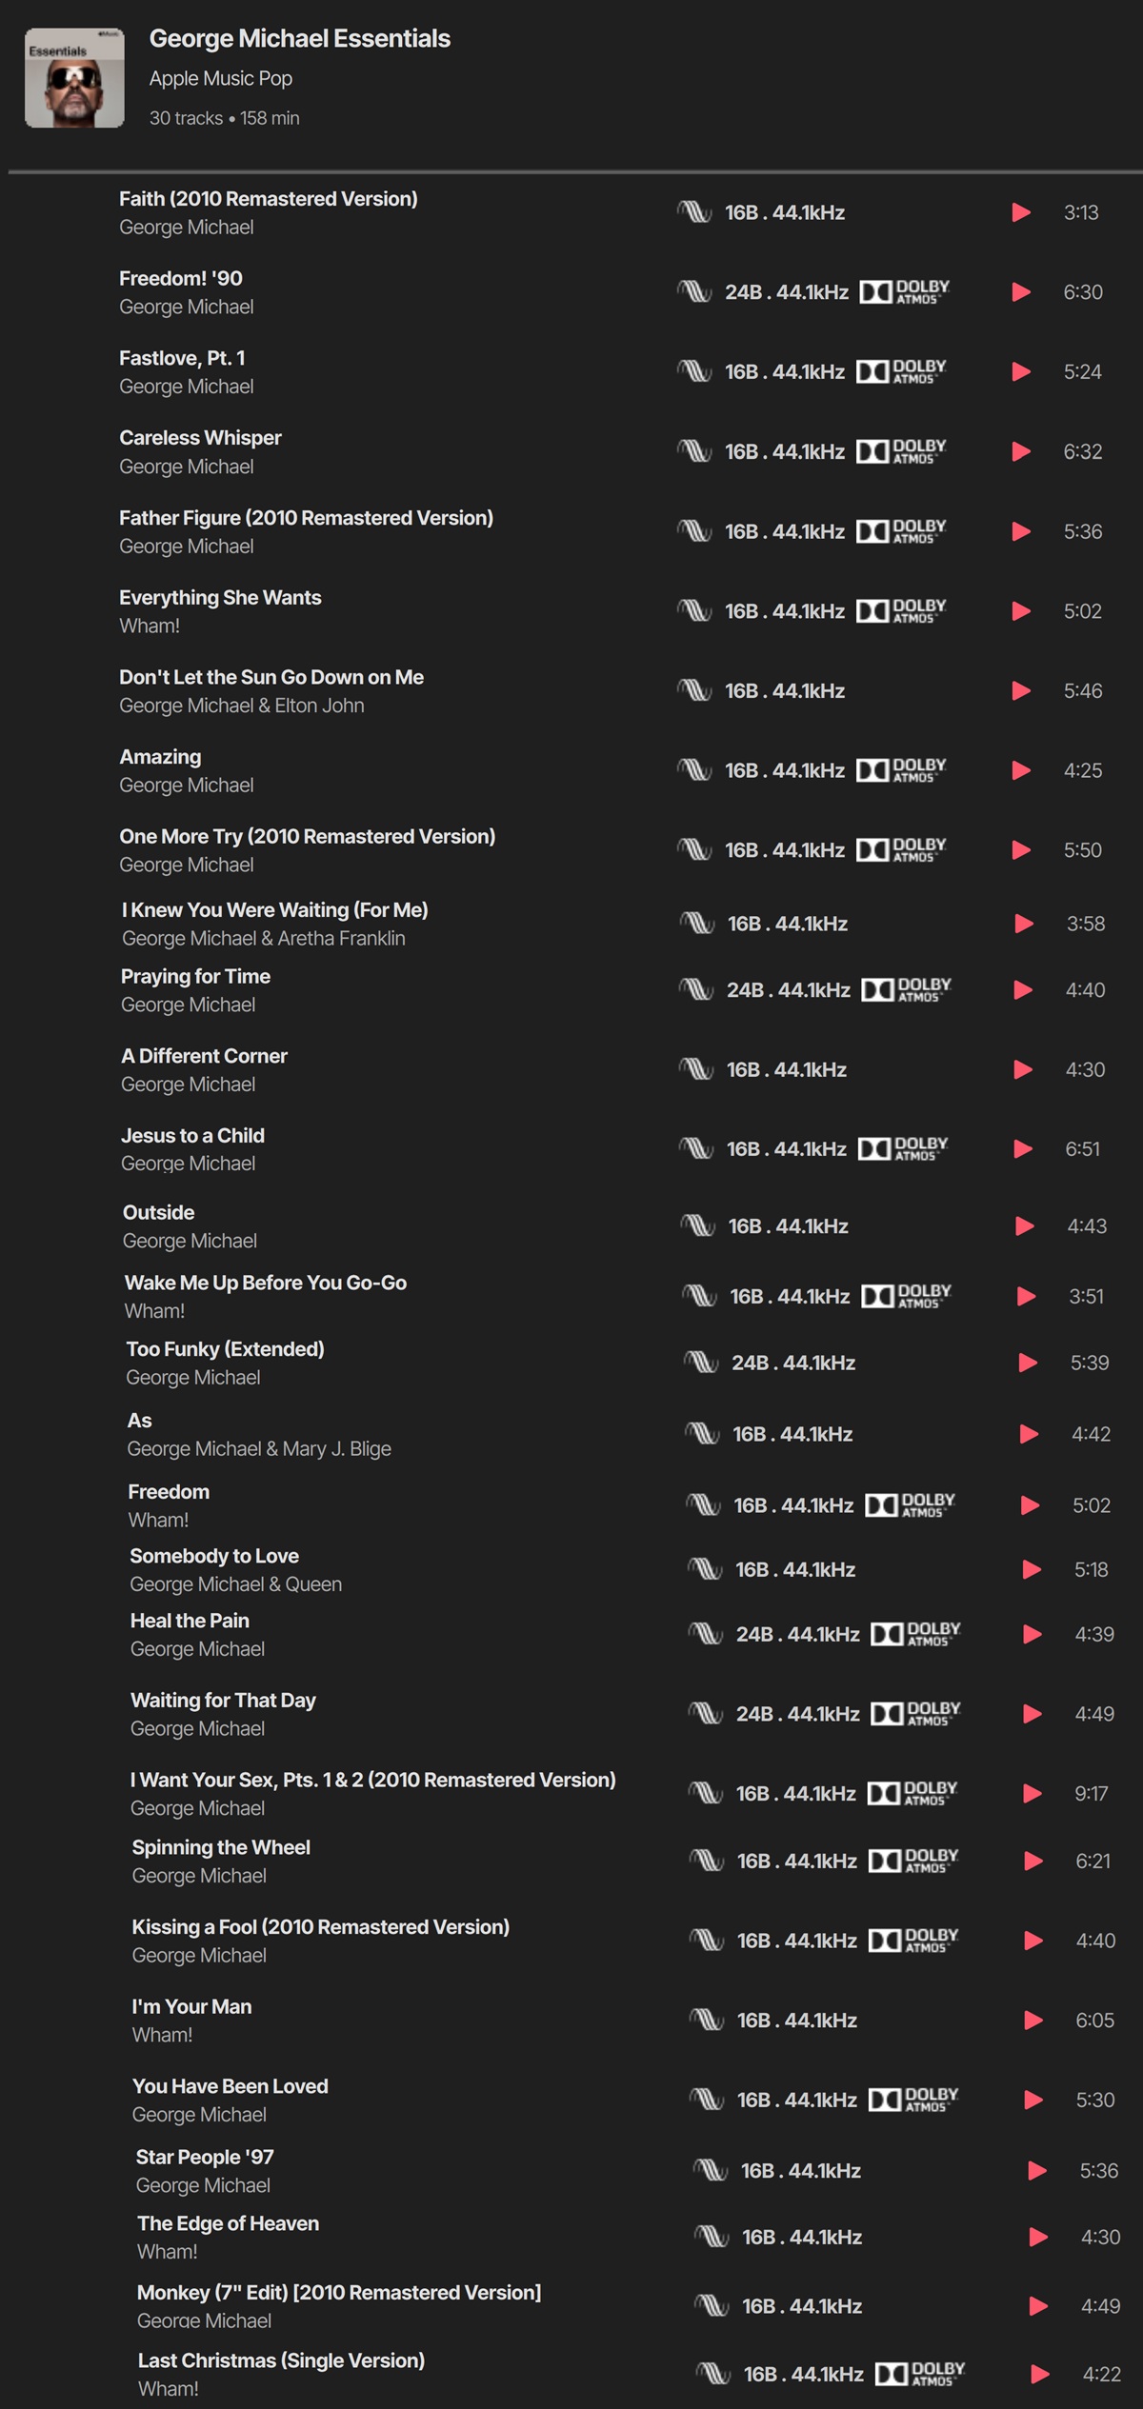Click Dolby Atmos logo for Praying for Time
The height and width of the screenshot is (2409, 1143).
coord(907,990)
